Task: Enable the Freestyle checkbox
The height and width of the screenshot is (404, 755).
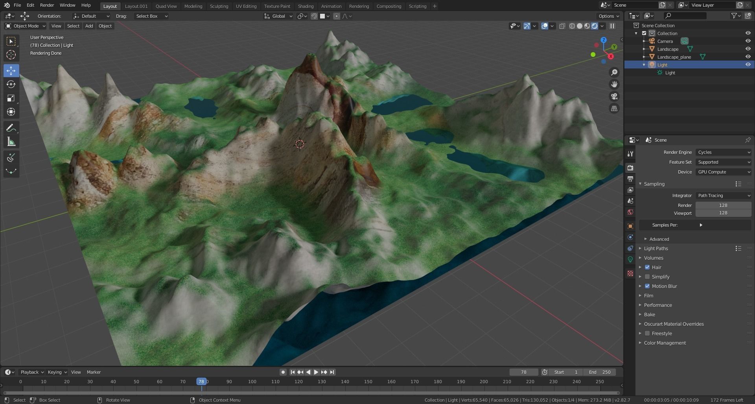Action: [x=647, y=333]
